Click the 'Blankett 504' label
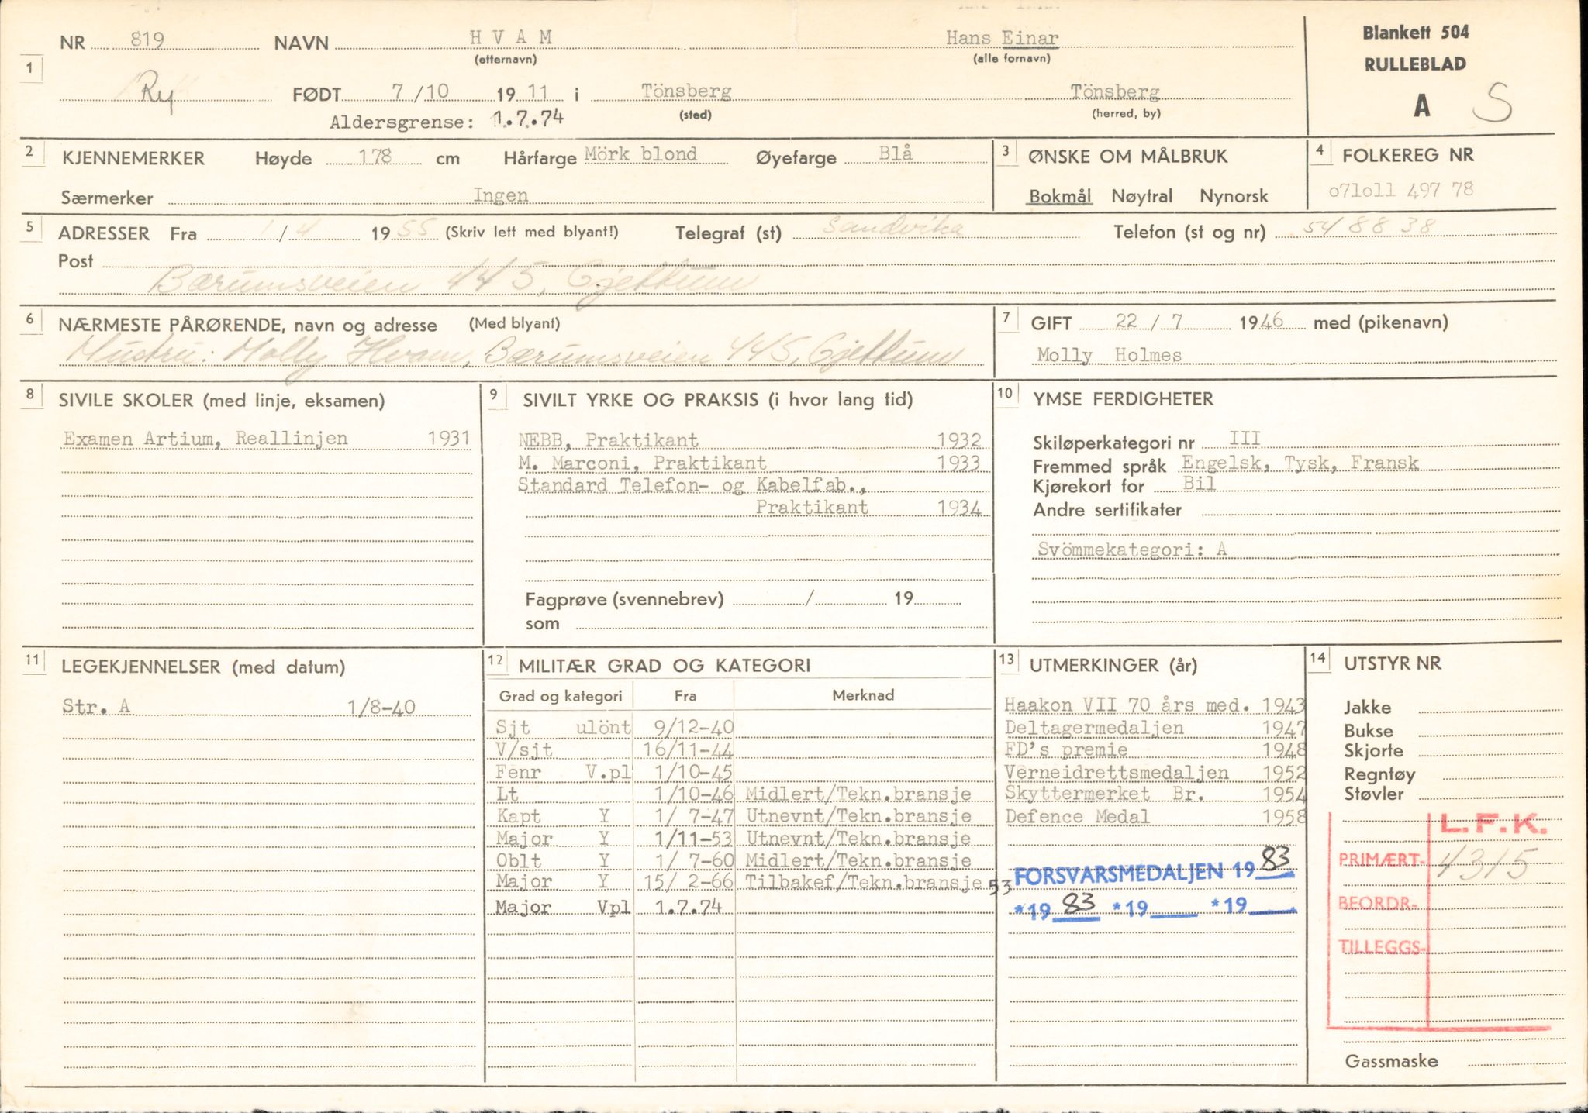The image size is (1588, 1113). pos(1416,33)
